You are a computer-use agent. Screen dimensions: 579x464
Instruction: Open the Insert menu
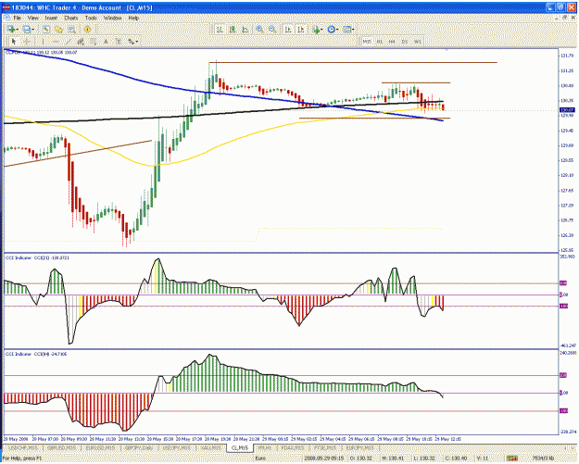[x=51, y=18]
